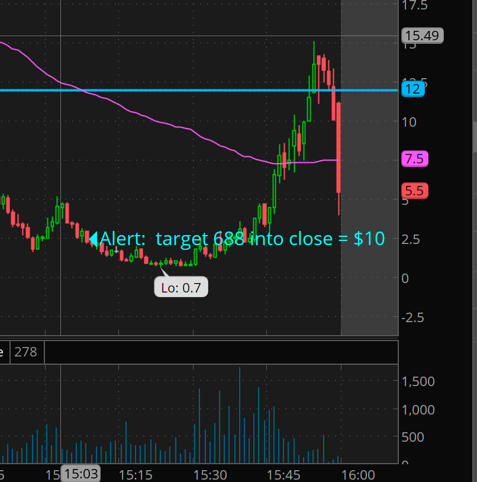The width and height of the screenshot is (477, 482).
Task: Click the tallest blue volume bar
Action: click(240, 415)
